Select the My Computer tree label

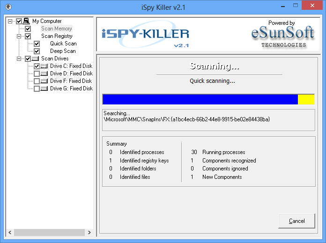(x=47, y=21)
